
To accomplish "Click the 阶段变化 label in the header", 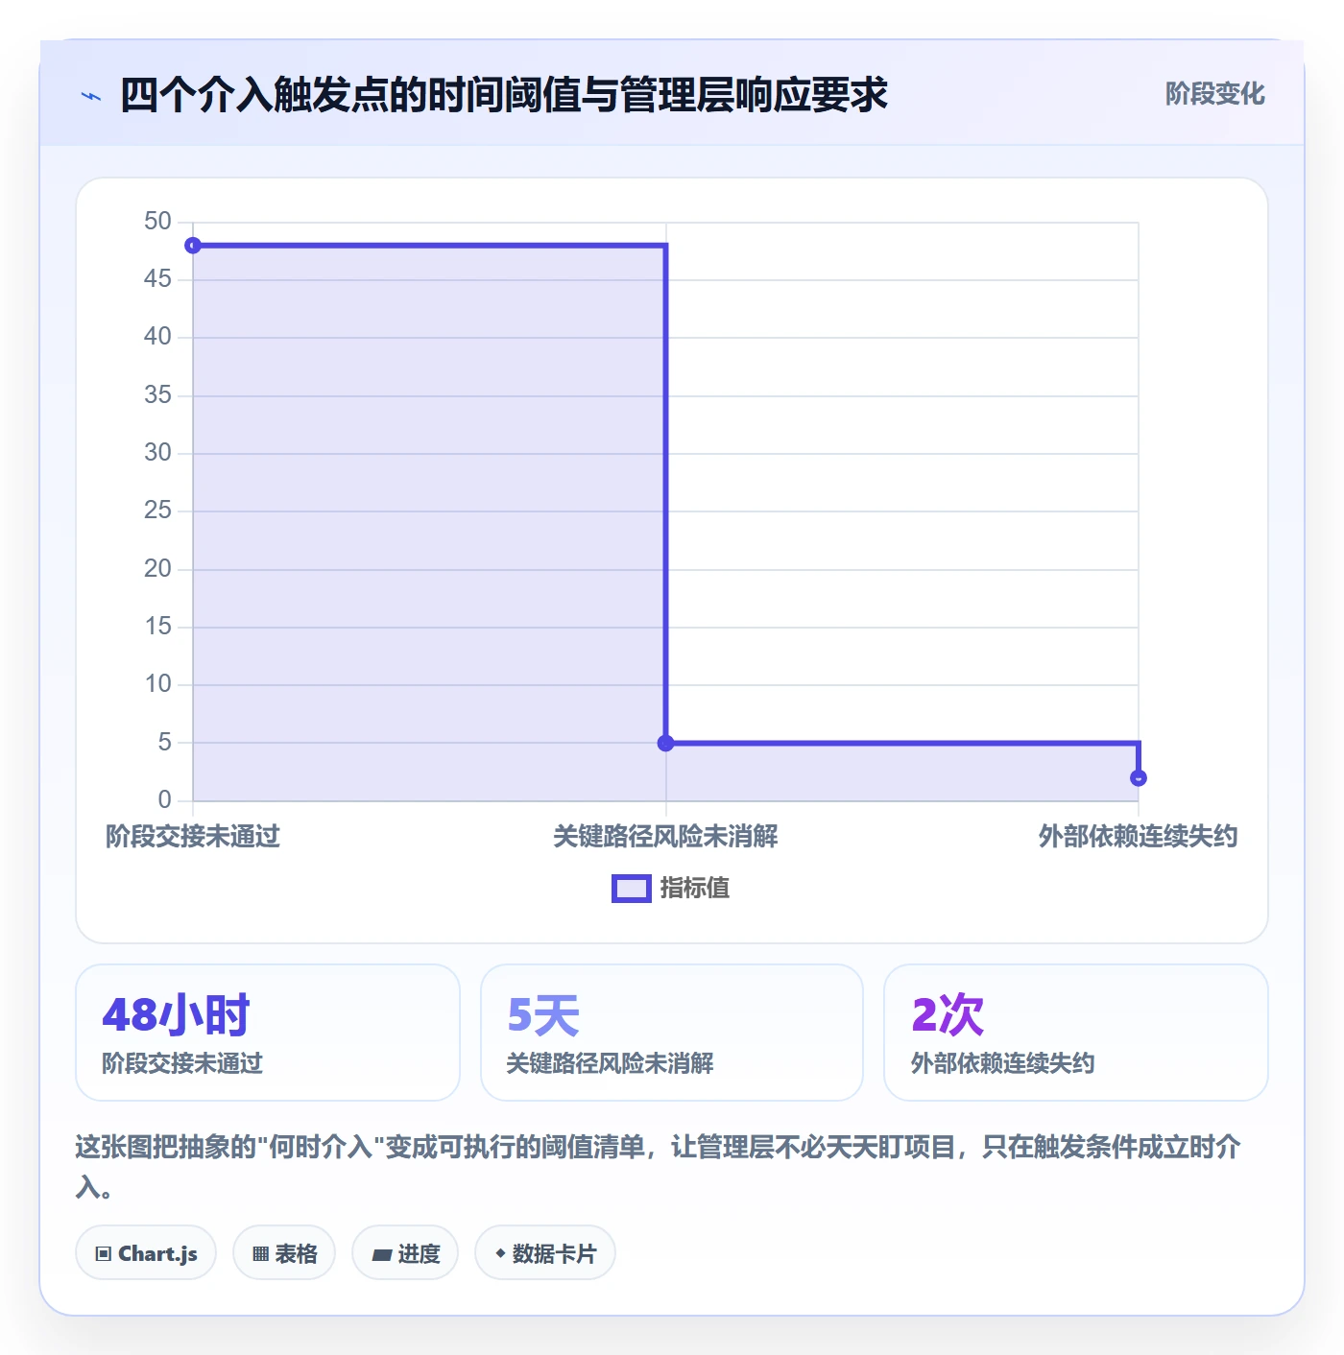I will [x=1214, y=94].
